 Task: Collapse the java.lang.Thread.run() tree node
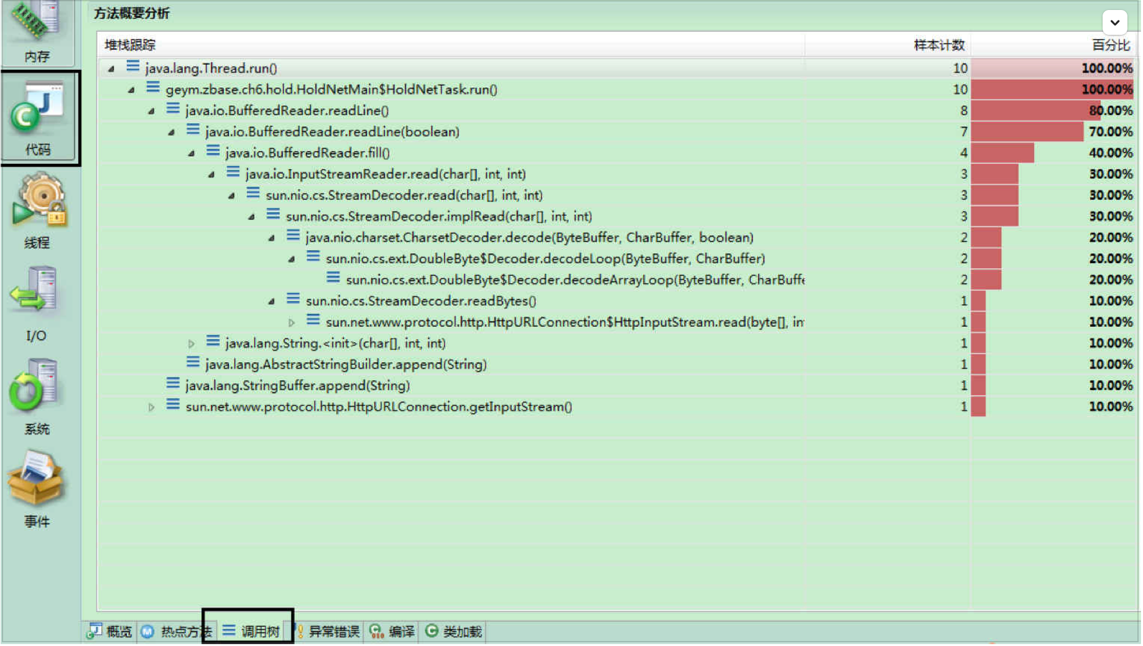pyautogui.click(x=111, y=68)
